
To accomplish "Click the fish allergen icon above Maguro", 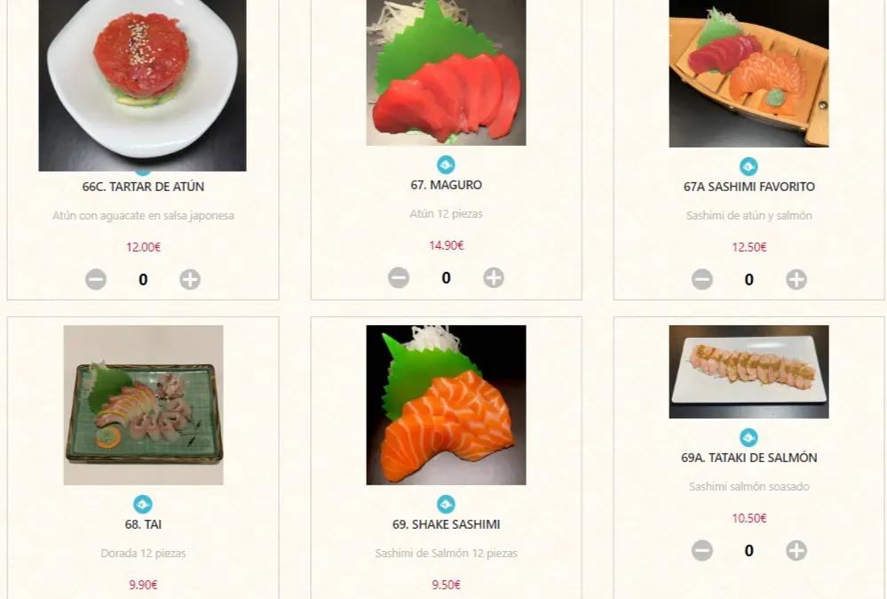I will [446, 164].
